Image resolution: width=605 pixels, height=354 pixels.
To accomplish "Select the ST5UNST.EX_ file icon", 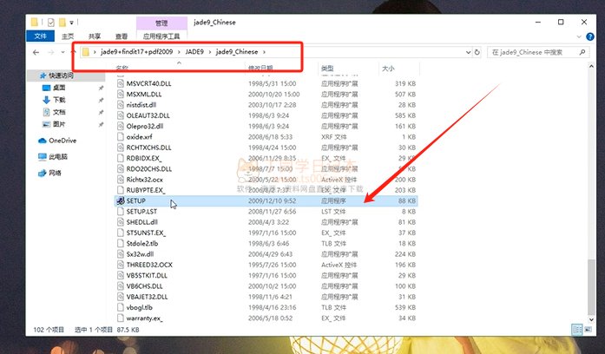I will (121, 233).
